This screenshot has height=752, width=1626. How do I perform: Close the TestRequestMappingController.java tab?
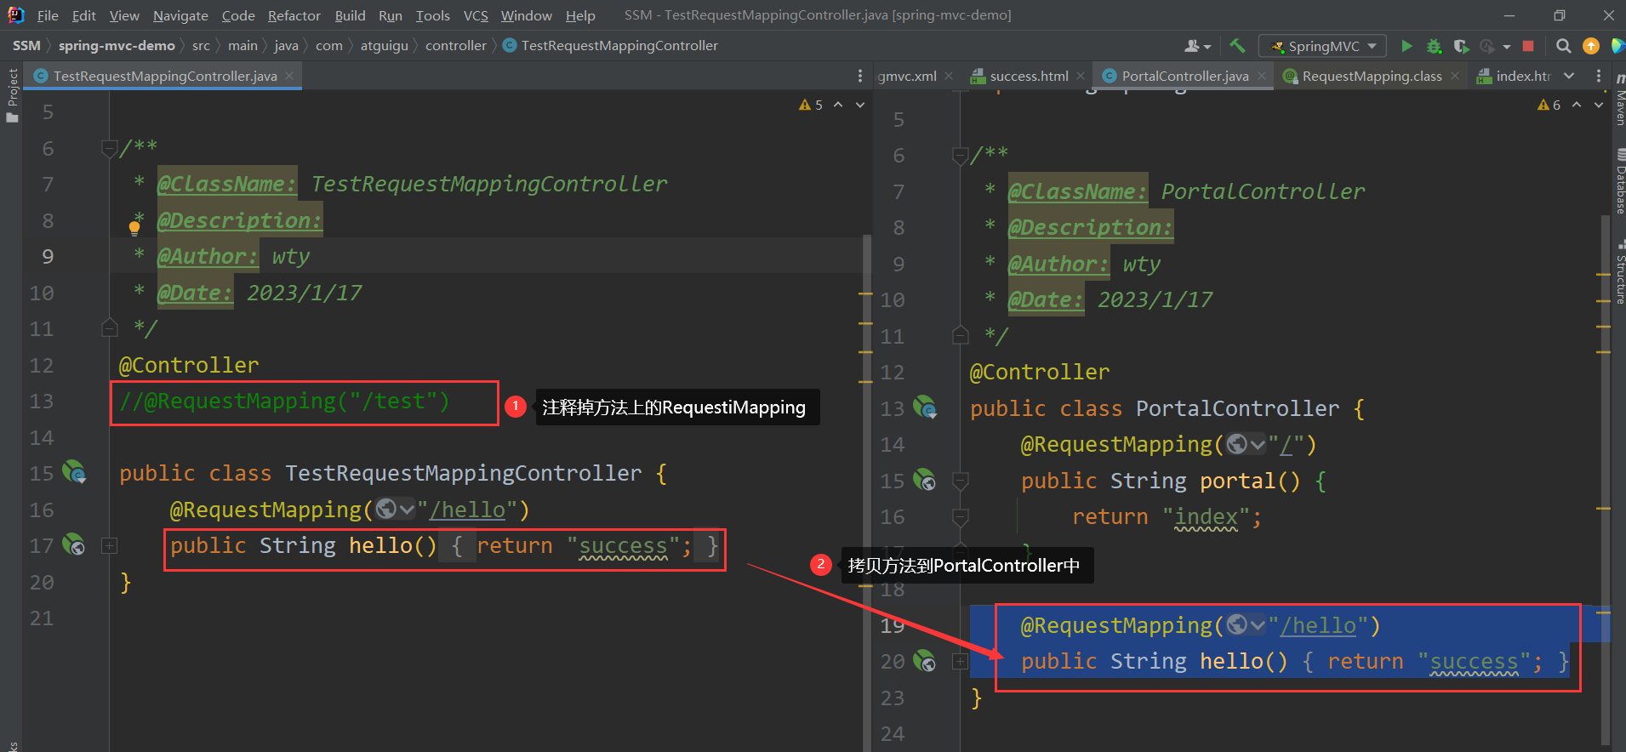[x=289, y=76]
